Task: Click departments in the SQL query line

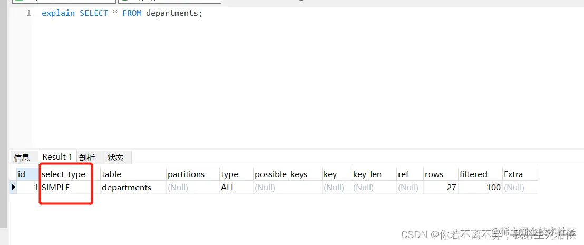Action: click(x=172, y=13)
